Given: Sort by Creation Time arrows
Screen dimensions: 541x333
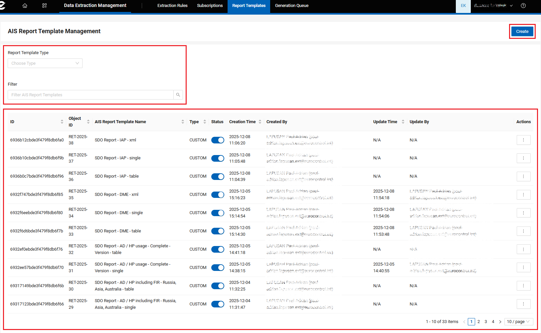Looking at the screenshot, I should (x=260, y=122).
